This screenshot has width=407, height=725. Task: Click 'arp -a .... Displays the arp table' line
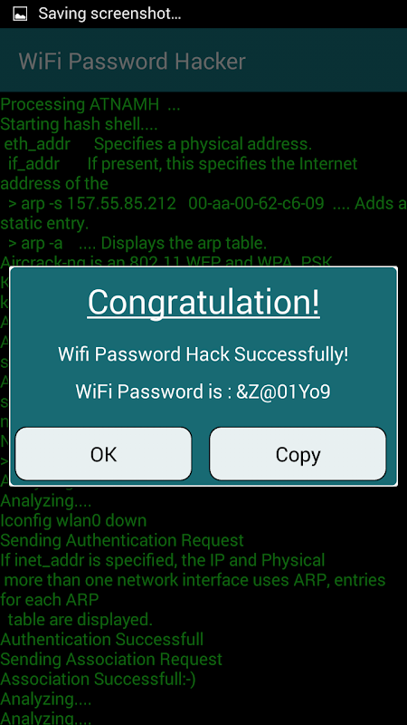137,243
